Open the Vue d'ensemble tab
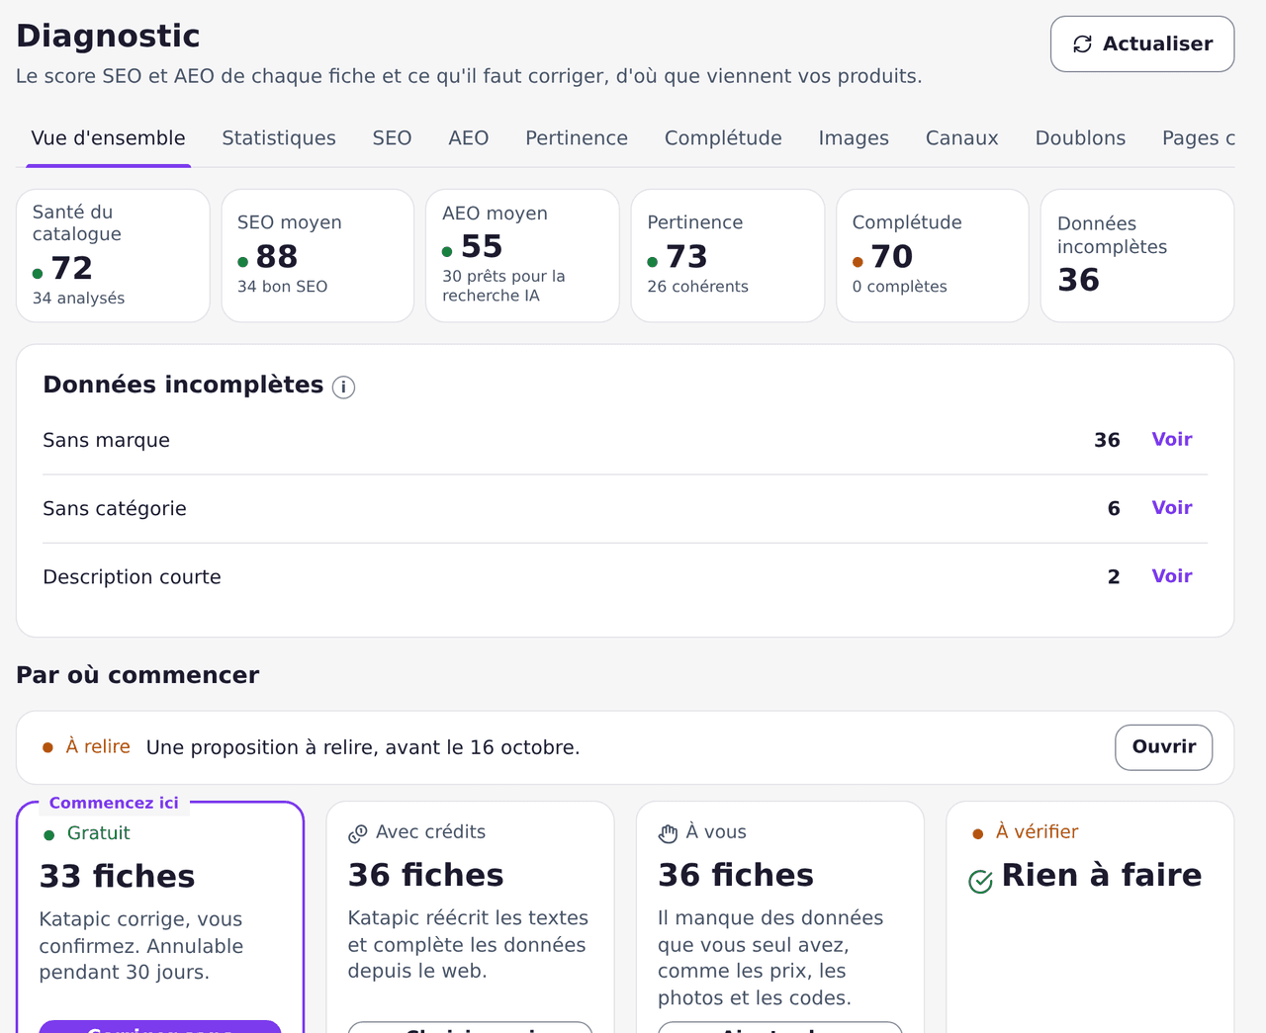Viewport: 1266px width, 1033px height. pos(109,138)
